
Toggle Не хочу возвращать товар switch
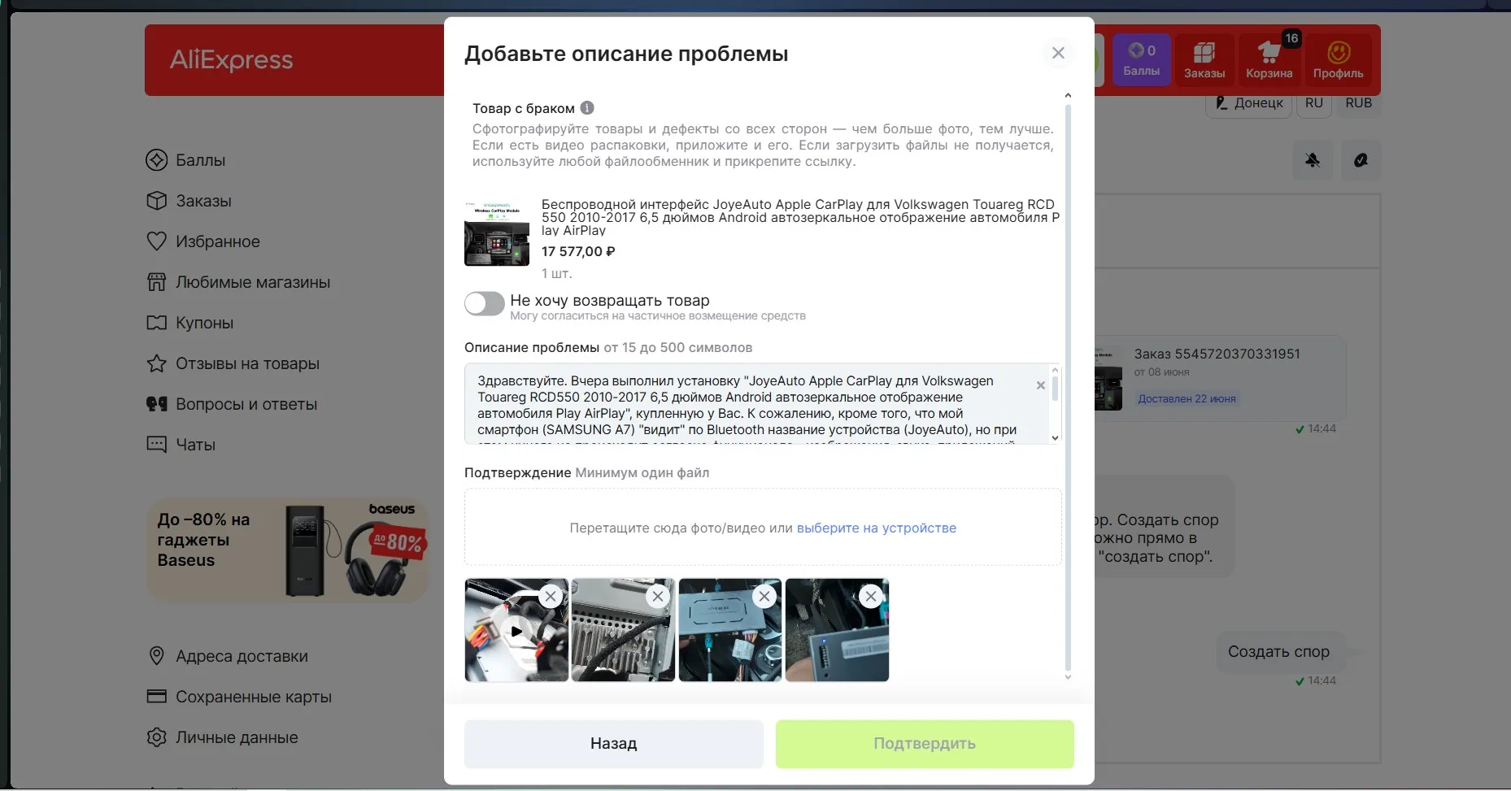(x=485, y=303)
